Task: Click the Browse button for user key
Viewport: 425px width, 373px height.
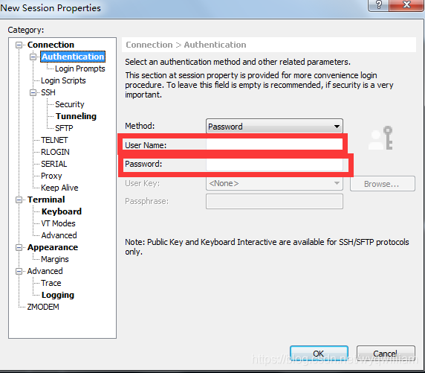Action: coord(383,184)
